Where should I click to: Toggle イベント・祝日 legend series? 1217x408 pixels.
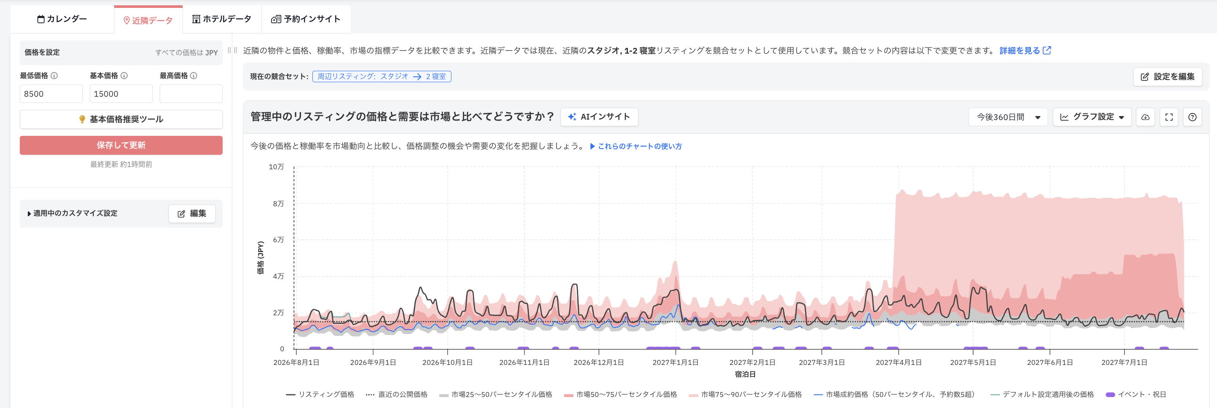click(1136, 394)
